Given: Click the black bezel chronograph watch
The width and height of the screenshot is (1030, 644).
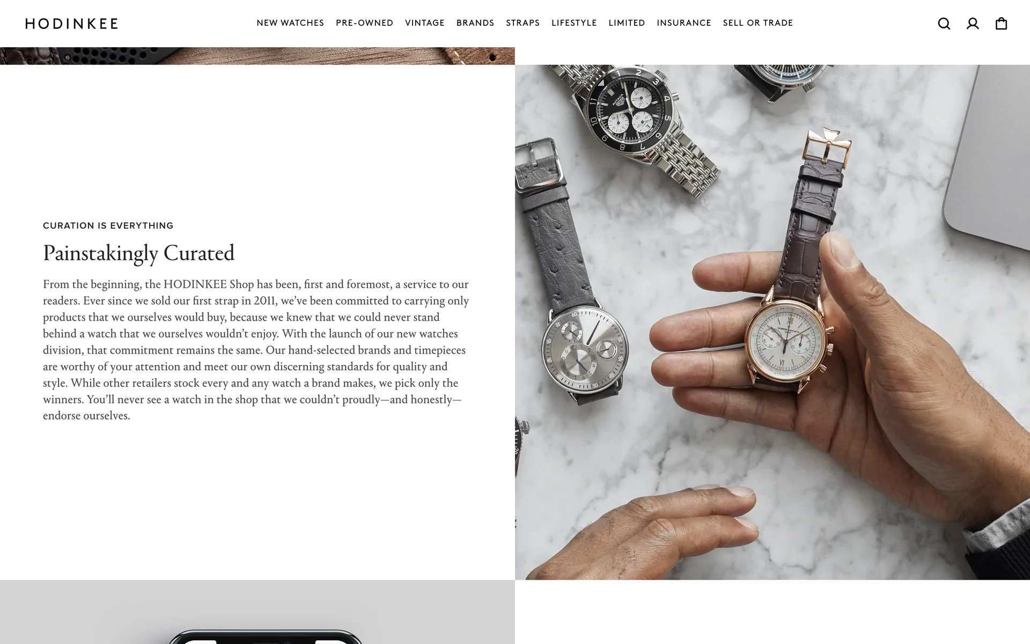Looking at the screenshot, I should pos(631,112).
